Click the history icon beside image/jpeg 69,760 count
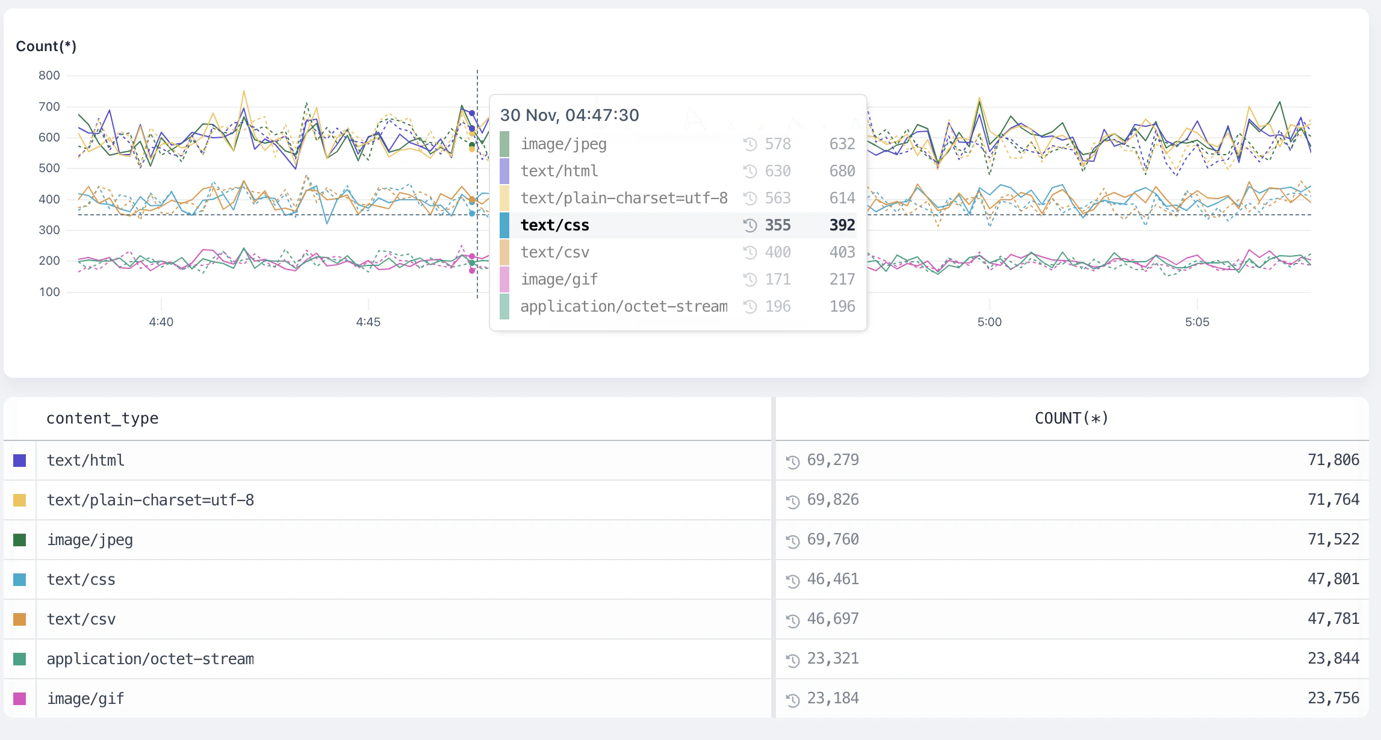1381x740 pixels. point(793,540)
